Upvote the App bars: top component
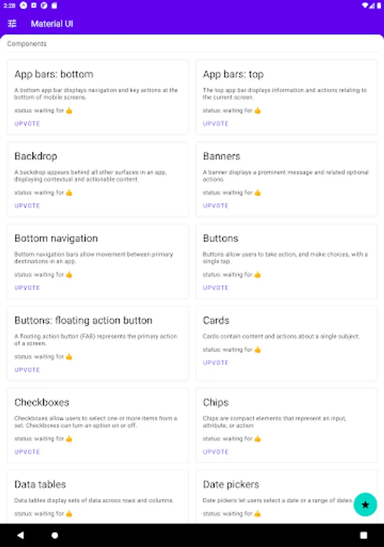The height and width of the screenshot is (547, 384). click(216, 123)
